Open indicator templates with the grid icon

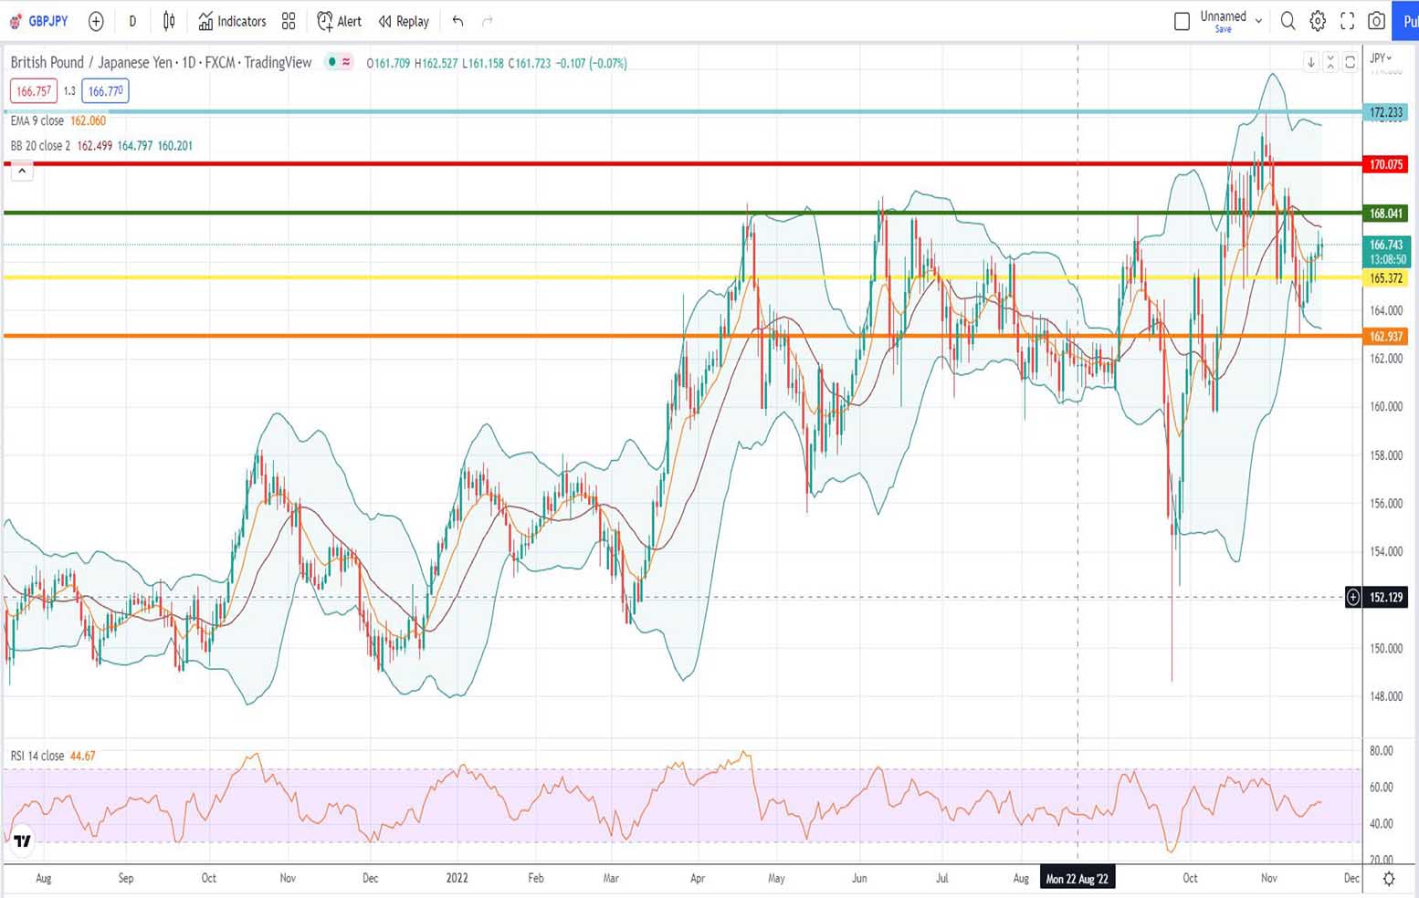[289, 21]
